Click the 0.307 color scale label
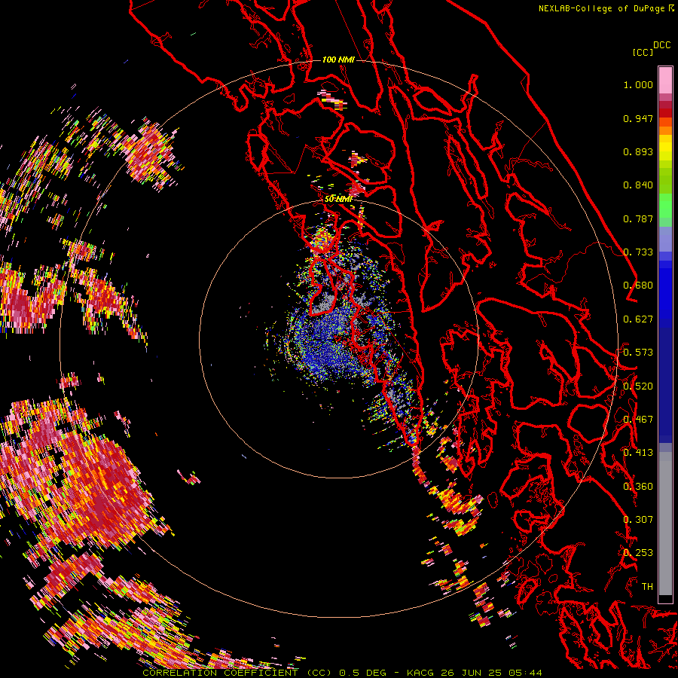 coord(638,519)
